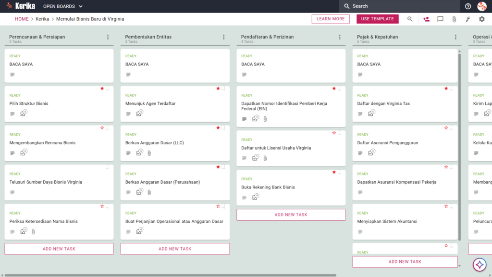Open the board chat icon
Image resolution: width=492 pixels, height=277 pixels.
(x=440, y=19)
